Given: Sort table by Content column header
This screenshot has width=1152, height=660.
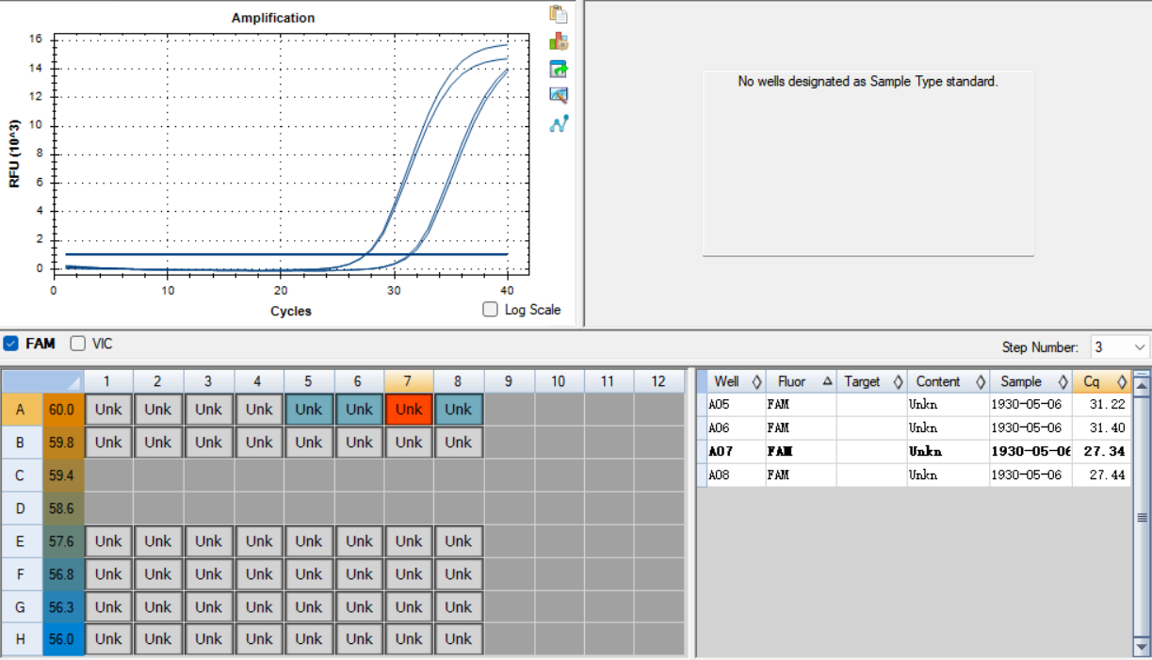Looking at the screenshot, I should coord(949,381).
